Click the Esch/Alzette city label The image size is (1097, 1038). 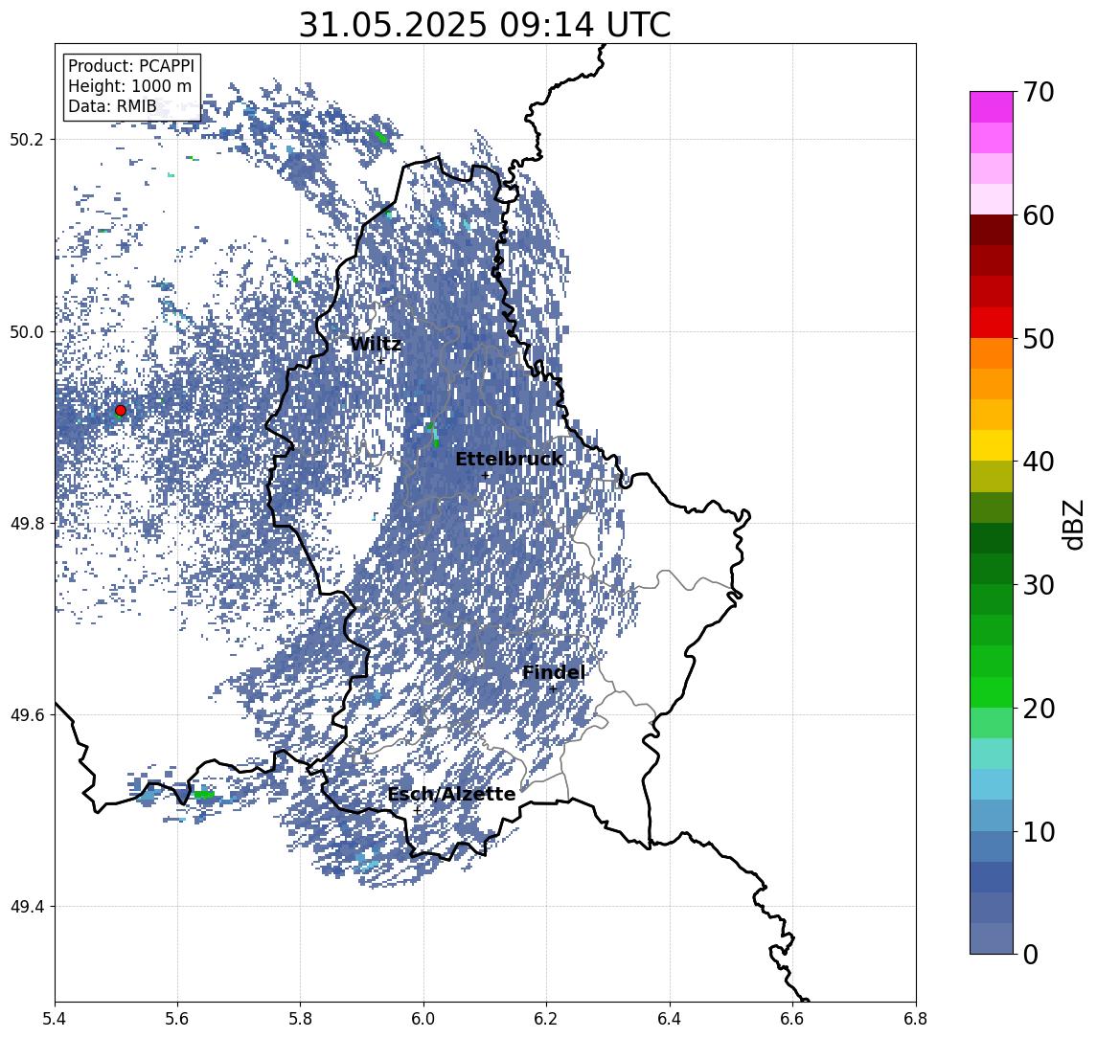[451, 795]
